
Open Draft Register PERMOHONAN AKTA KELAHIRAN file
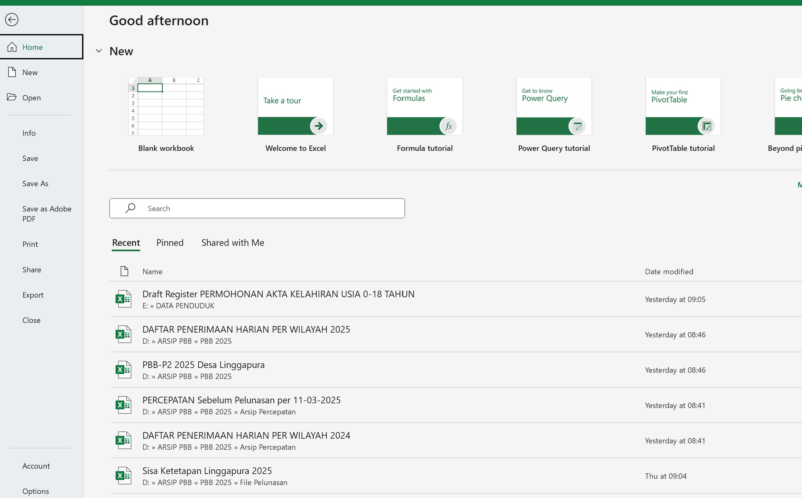(456, 299)
